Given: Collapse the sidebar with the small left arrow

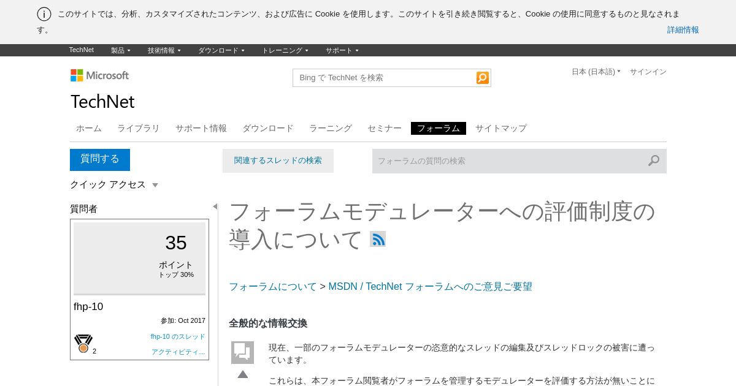Looking at the screenshot, I should [x=215, y=206].
